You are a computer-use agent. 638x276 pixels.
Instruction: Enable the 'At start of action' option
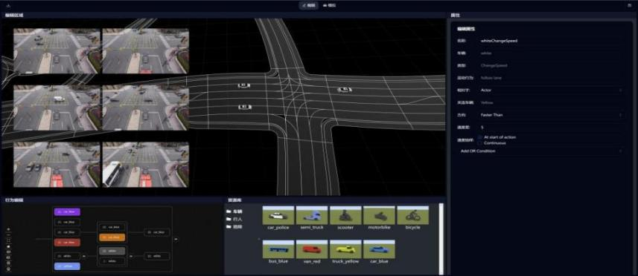point(480,137)
